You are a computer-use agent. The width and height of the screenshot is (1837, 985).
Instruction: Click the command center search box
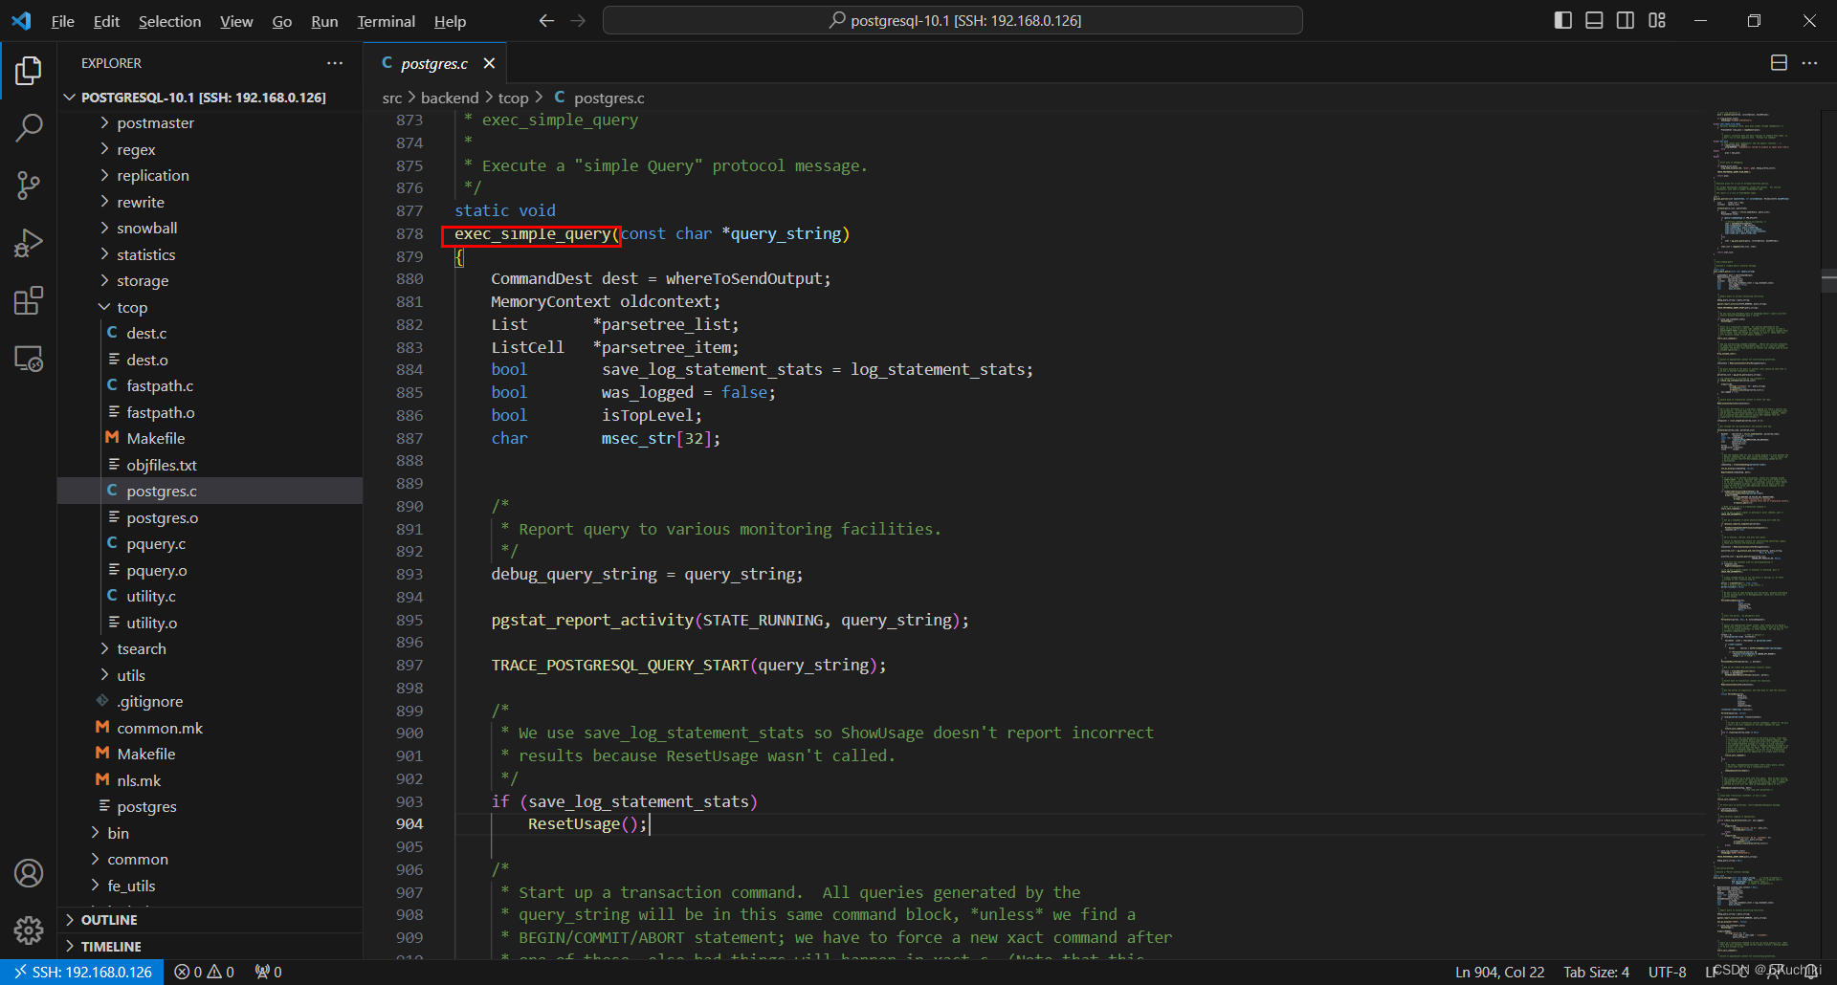coord(953,20)
